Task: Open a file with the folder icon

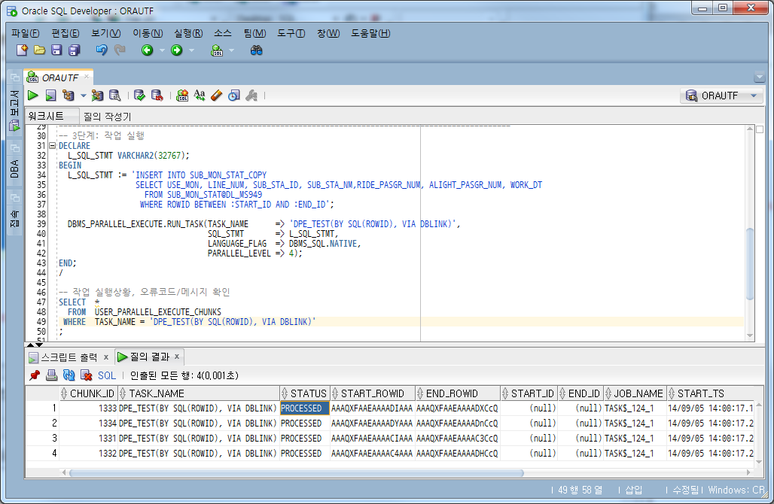Action: point(39,50)
